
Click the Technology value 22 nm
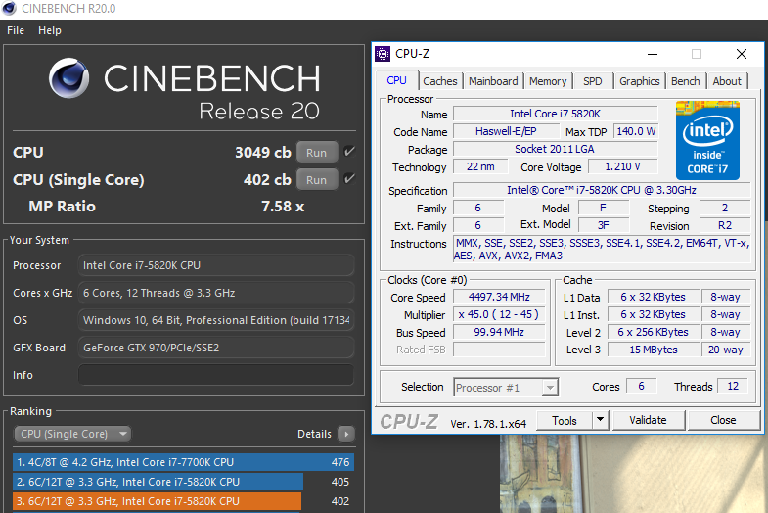point(480,166)
